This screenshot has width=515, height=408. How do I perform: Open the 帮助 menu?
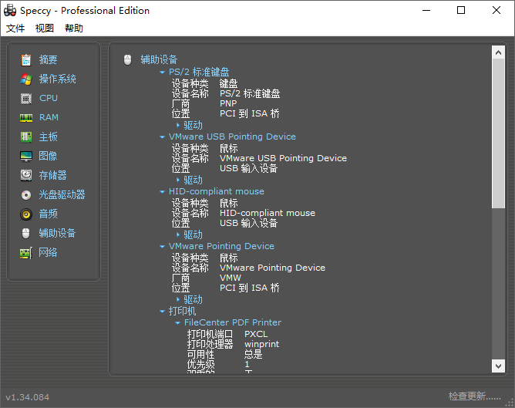coord(74,29)
